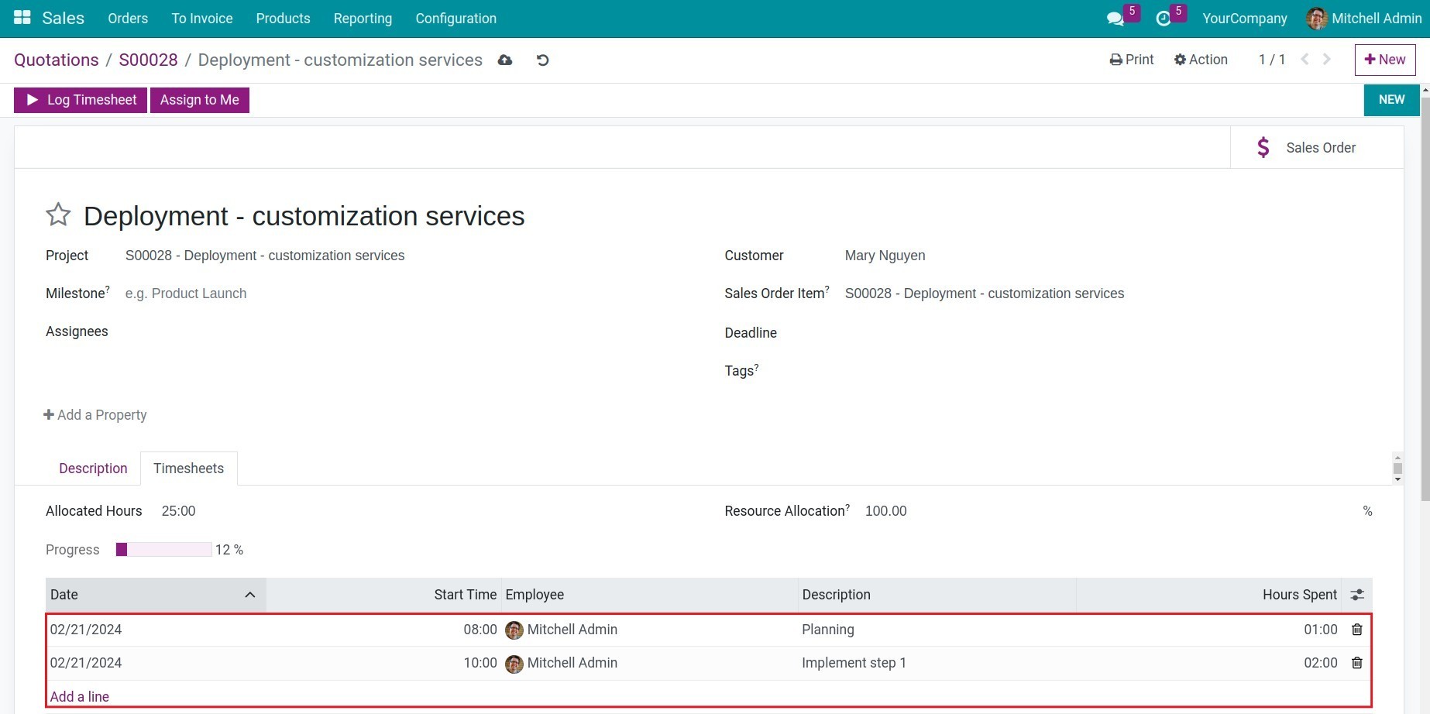Viewport: 1430px width, 714px height.
Task: Open the Action dropdown
Action: point(1201,60)
